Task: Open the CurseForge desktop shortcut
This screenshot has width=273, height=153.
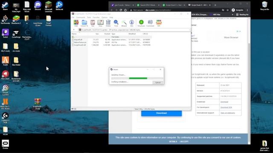Action: [16, 34]
